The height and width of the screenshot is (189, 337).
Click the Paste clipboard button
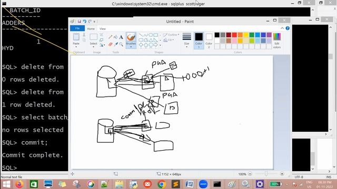tap(76, 37)
